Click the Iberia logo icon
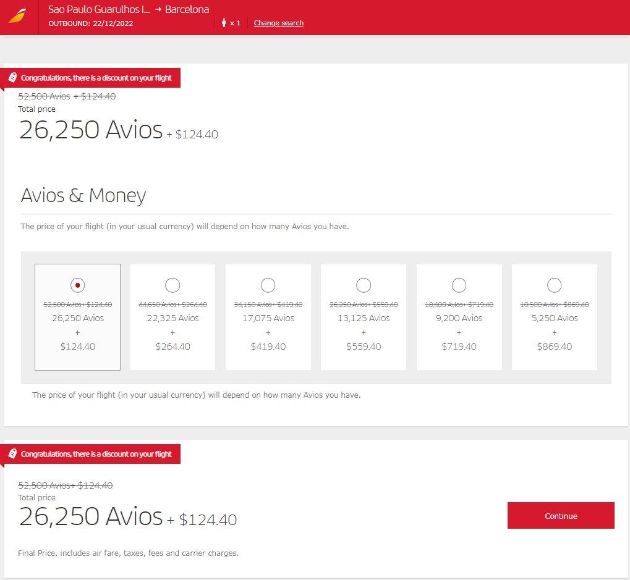The width and height of the screenshot is (630, 580). coord(17,17)
